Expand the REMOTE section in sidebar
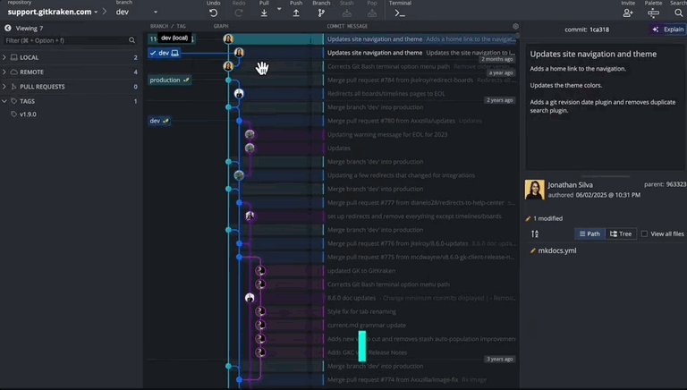 (x=31, y=72)
